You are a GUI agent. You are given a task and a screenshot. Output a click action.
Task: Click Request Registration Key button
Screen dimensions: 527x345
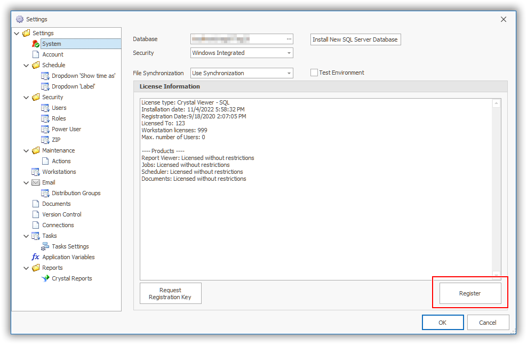170,293
